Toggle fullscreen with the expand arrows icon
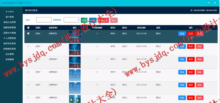This screenshot has height=103, width=220. (209, 3)
